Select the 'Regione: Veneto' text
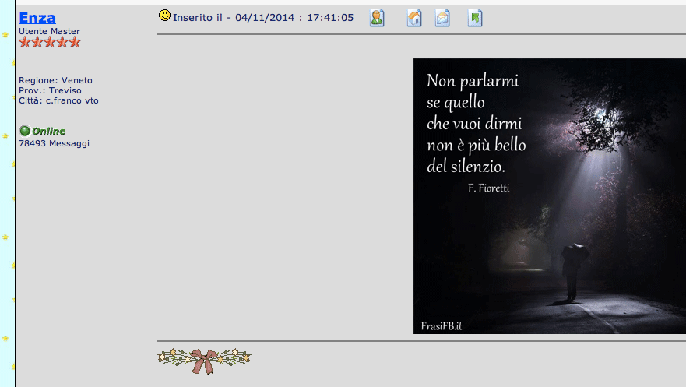Viewport: 686px width, 387px height. click(x=55, y=80)
